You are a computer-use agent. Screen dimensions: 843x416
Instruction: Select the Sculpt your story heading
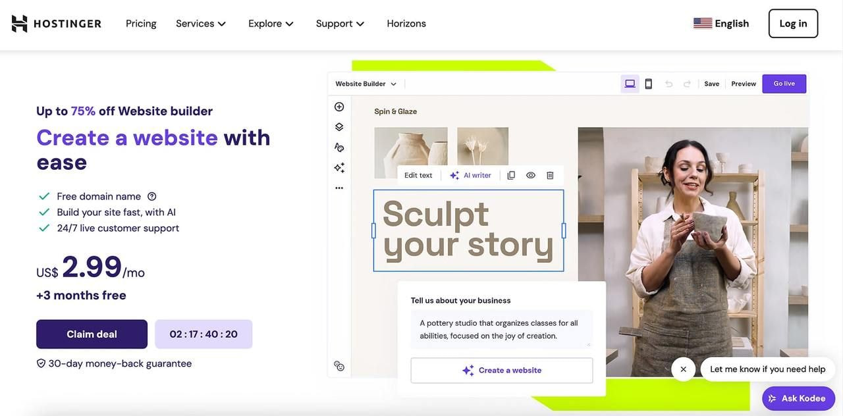point(468,230)
